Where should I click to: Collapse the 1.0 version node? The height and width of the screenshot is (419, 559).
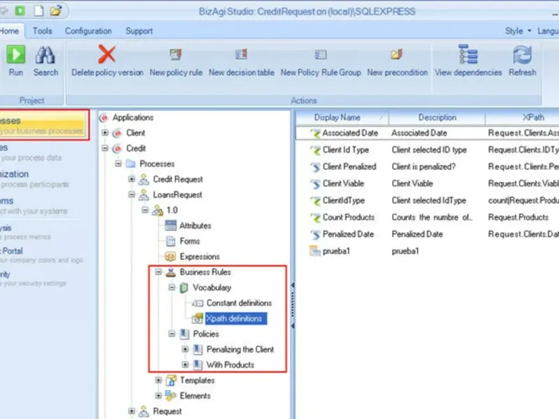click(x=145, y=210)
